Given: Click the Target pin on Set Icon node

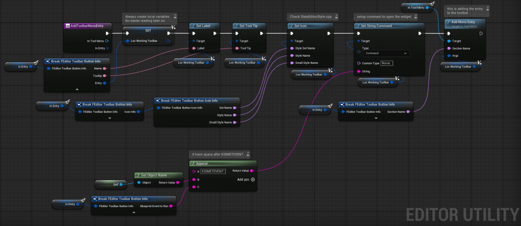Looking at the screenshot, I should tap(292, 41).
